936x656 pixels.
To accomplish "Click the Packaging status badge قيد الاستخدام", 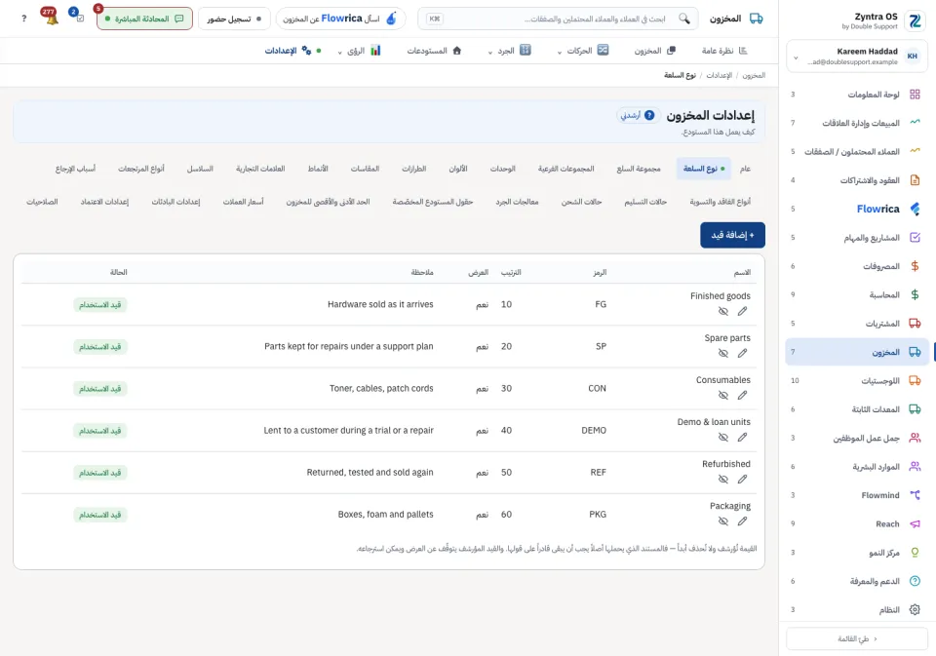I will [99, 515].
